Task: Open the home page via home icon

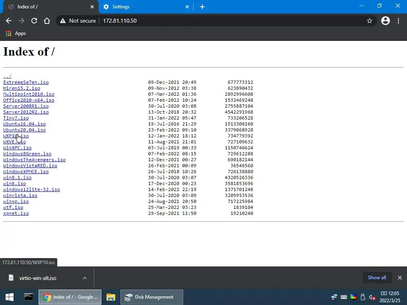Action: 47,21
